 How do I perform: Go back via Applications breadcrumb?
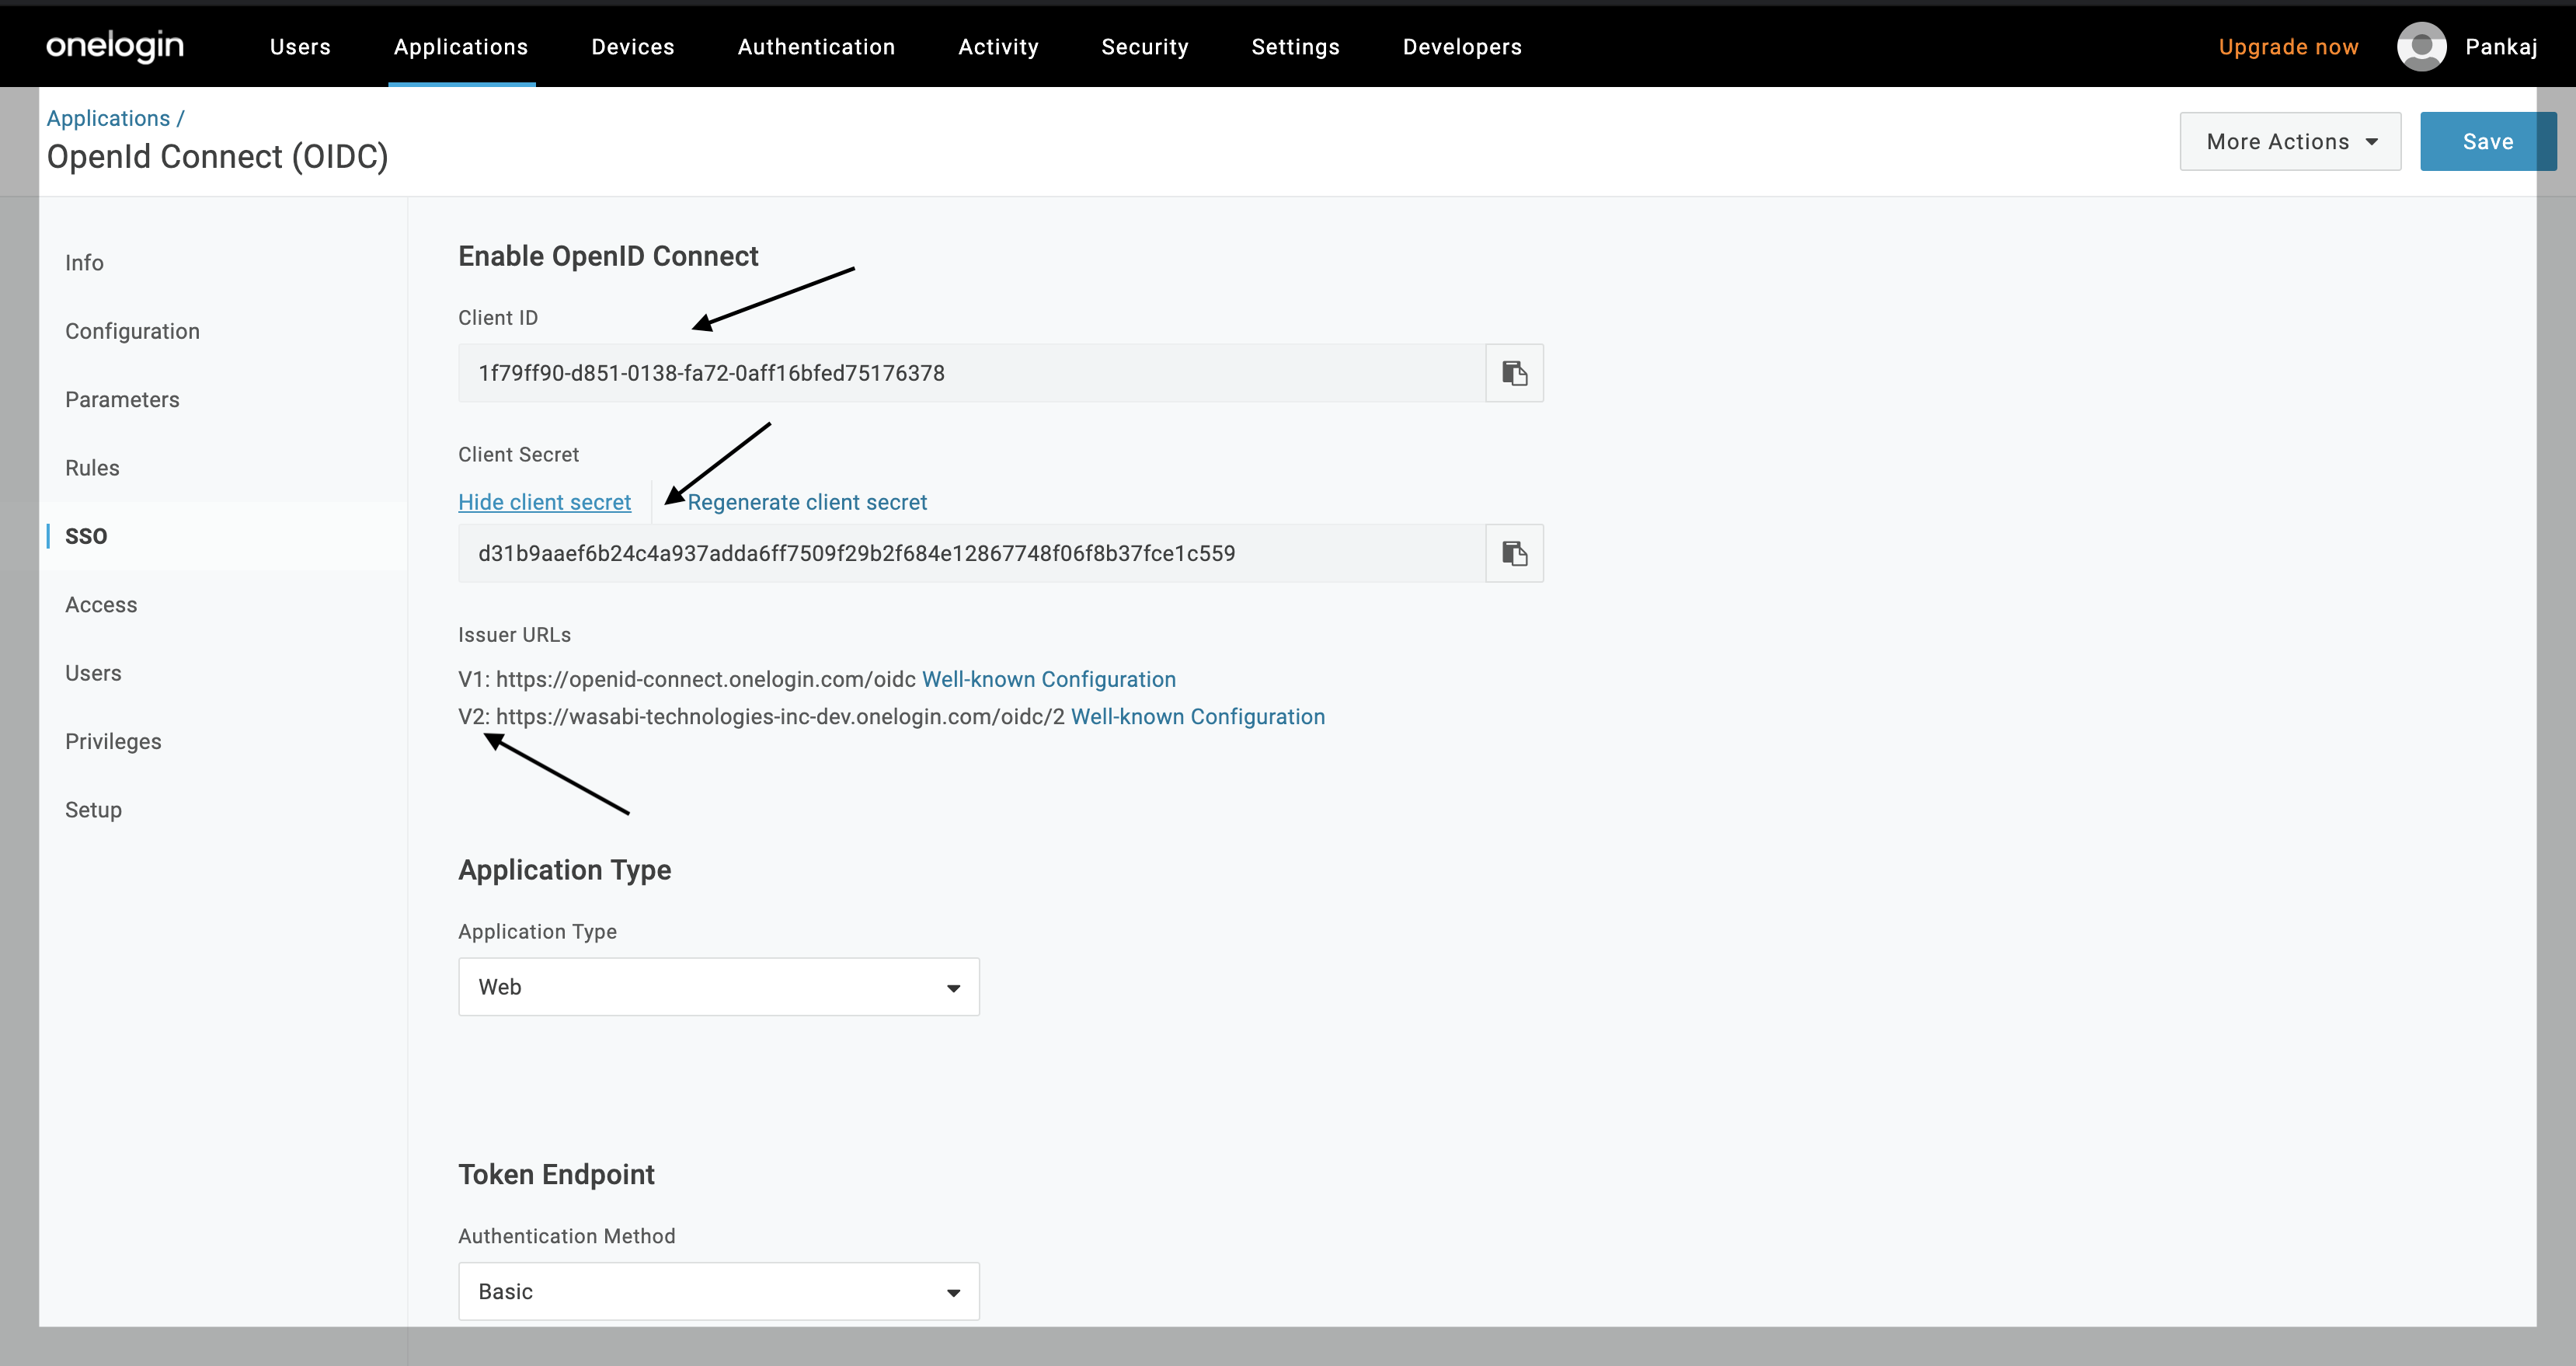click(108, 118)
